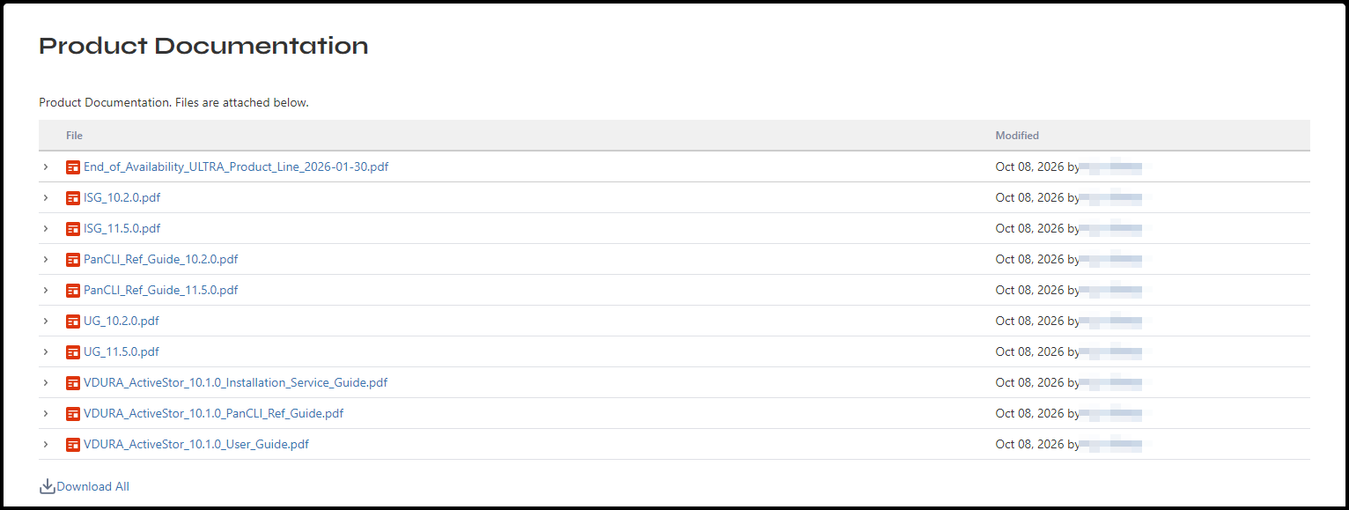Expand the UG_11.5.0.pdf row chevron
This screenshot has height=510, width=1349.
pos(46,351)
